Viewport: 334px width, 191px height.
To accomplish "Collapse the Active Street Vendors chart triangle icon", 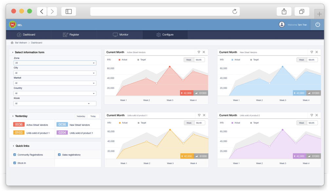I will point(199,52).
